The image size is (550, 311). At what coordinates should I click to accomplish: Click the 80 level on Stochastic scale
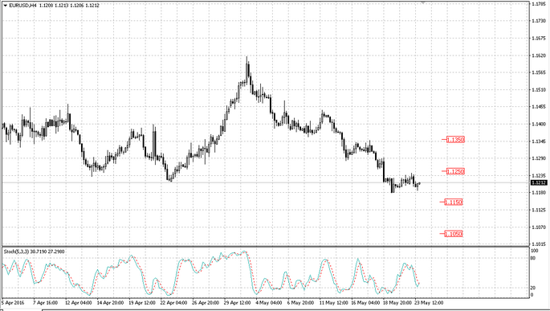click(533, 258)
